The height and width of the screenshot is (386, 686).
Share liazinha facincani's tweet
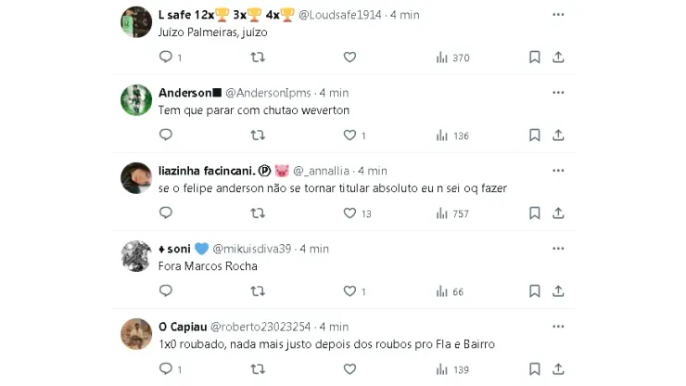(558, 213)
